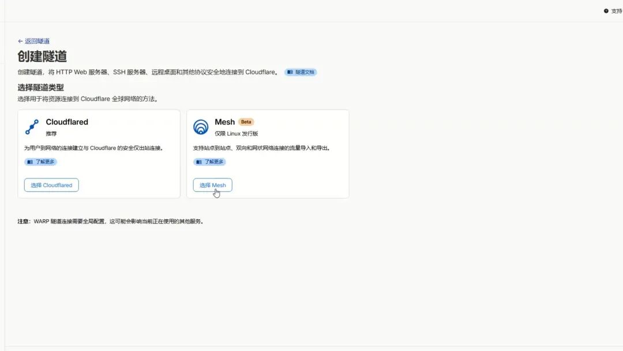
Task: Click the 推荐 label under Cloudflared
Action: pos(51,133)
